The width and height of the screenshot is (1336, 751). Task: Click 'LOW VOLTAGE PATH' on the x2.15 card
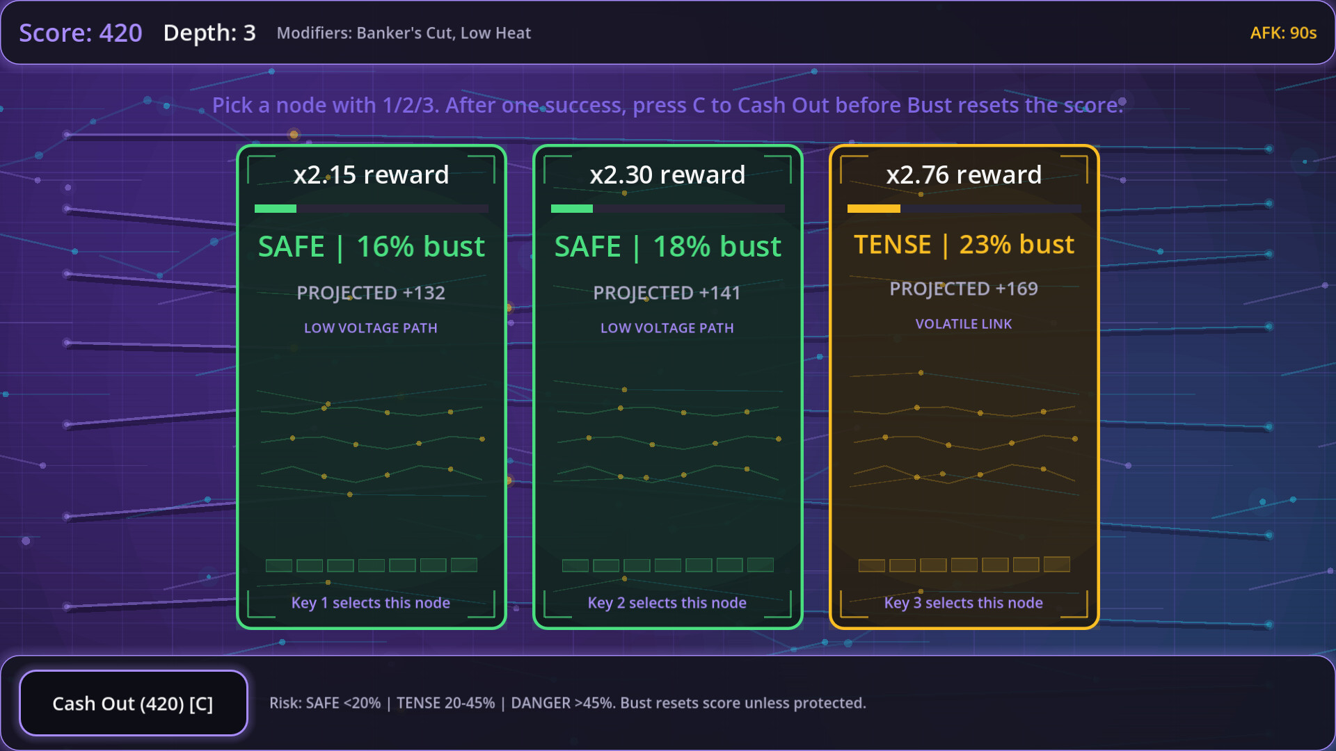coord(371,328)
